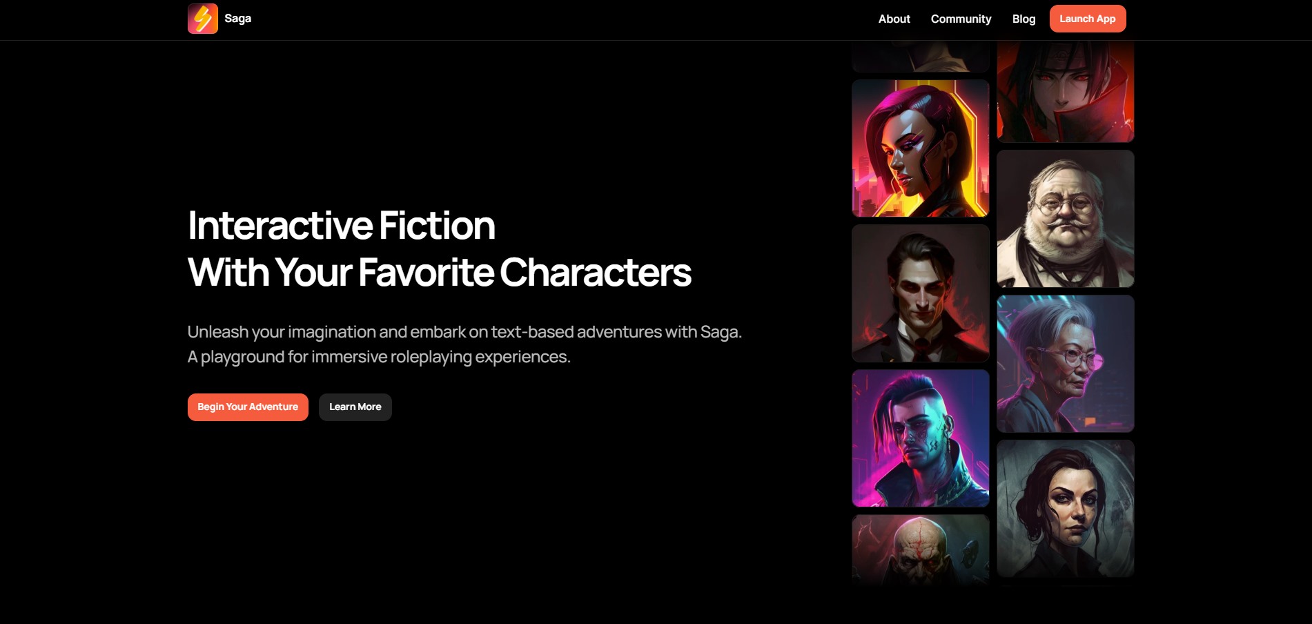Viewport: 1312px width, 624px height.
Task: Select the bald scarred man portrait
Action: click(921, 550)
